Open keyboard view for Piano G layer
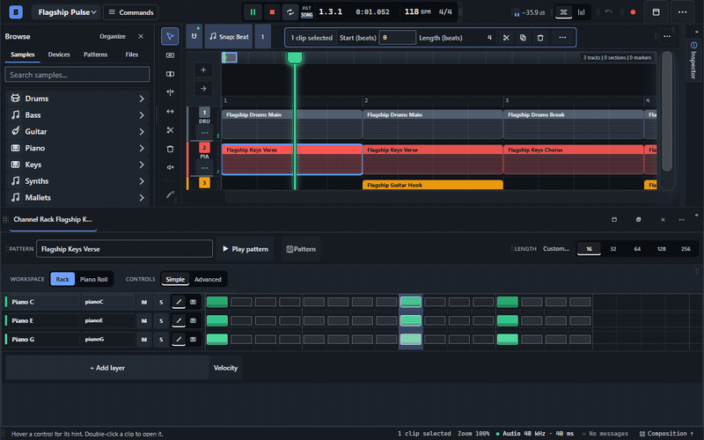704x440 pixels. coord(193,340)
